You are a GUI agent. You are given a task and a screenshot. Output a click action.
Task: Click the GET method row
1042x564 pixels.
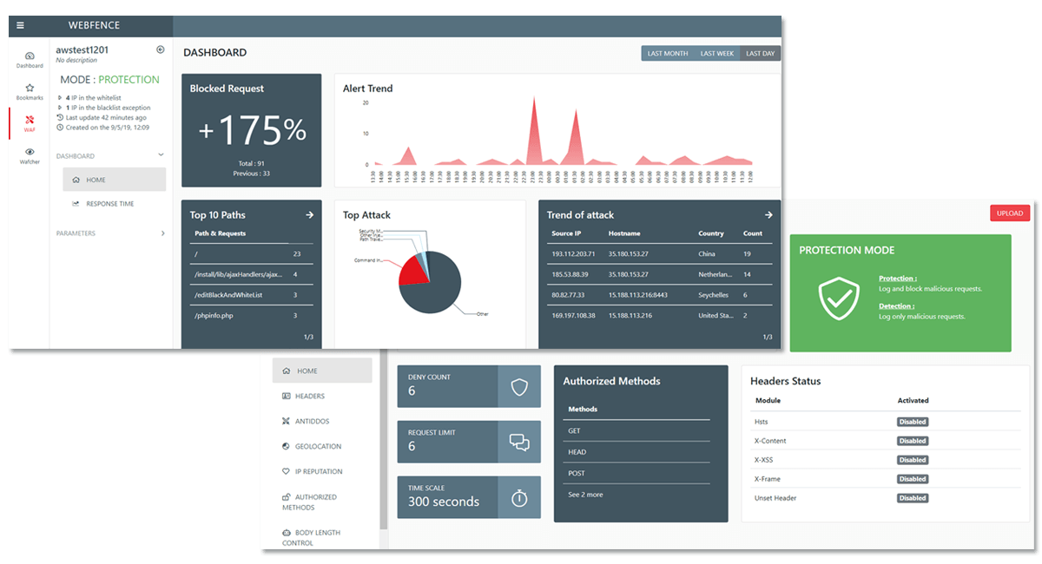[638, 430]
